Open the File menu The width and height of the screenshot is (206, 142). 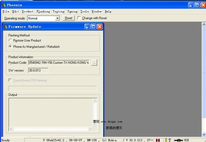6,11
